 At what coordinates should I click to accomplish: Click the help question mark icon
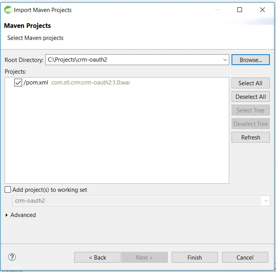pos(12,257)
